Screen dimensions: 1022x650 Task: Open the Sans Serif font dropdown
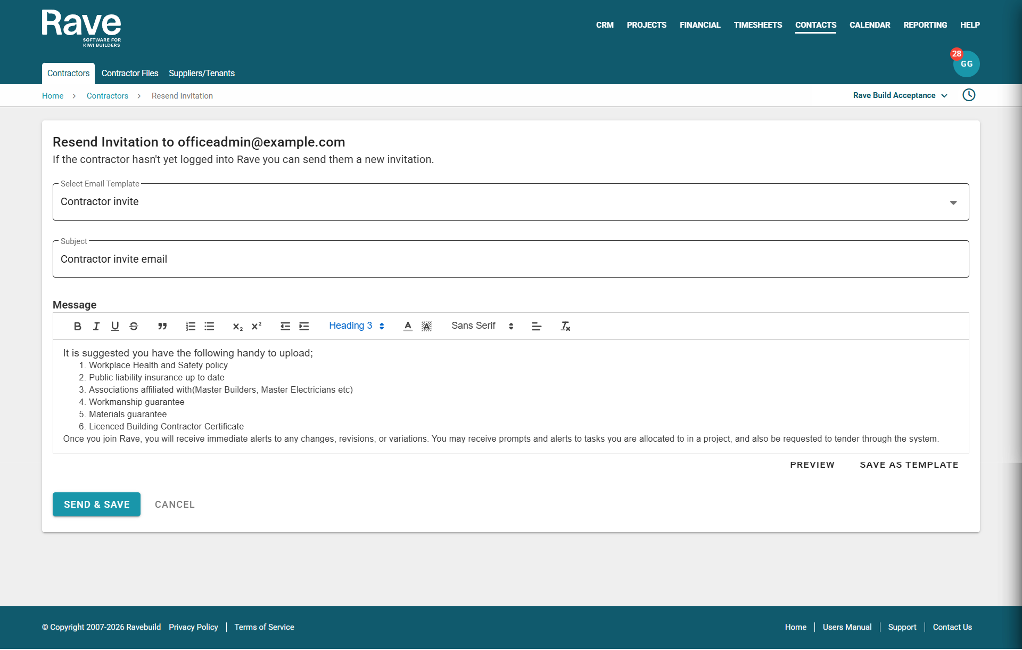point(482,326)
